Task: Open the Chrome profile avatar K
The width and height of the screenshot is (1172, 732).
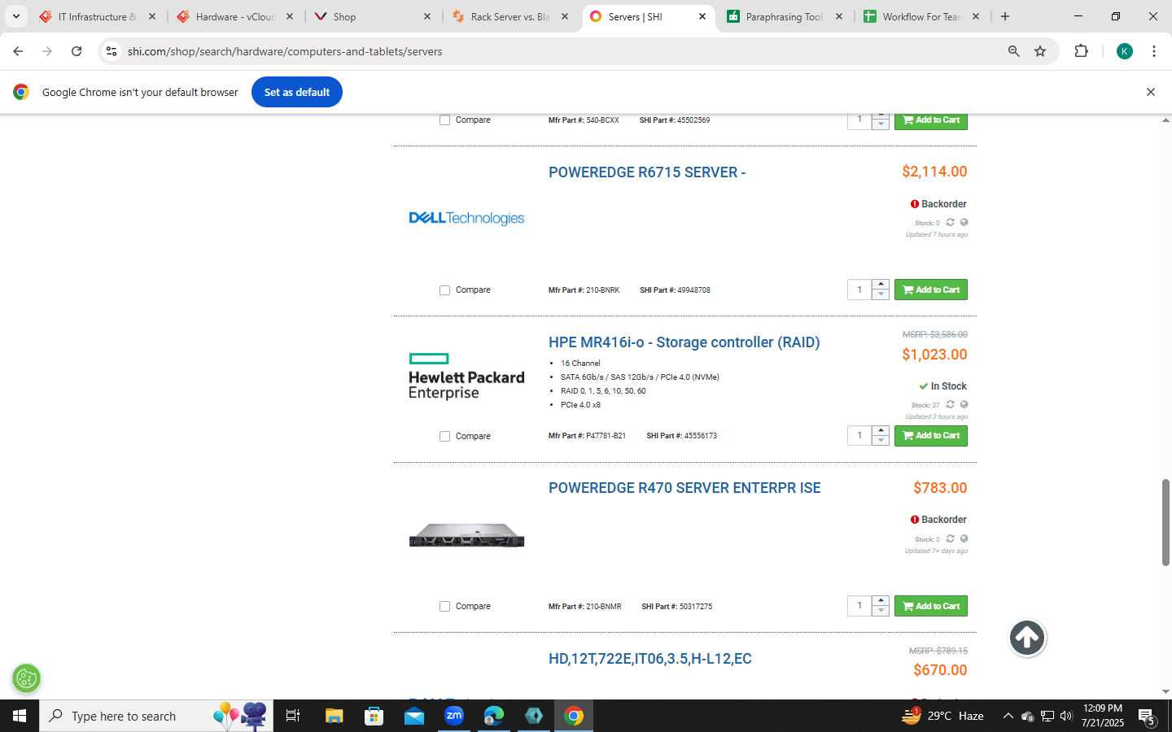Action: [x=1125, y=51]
